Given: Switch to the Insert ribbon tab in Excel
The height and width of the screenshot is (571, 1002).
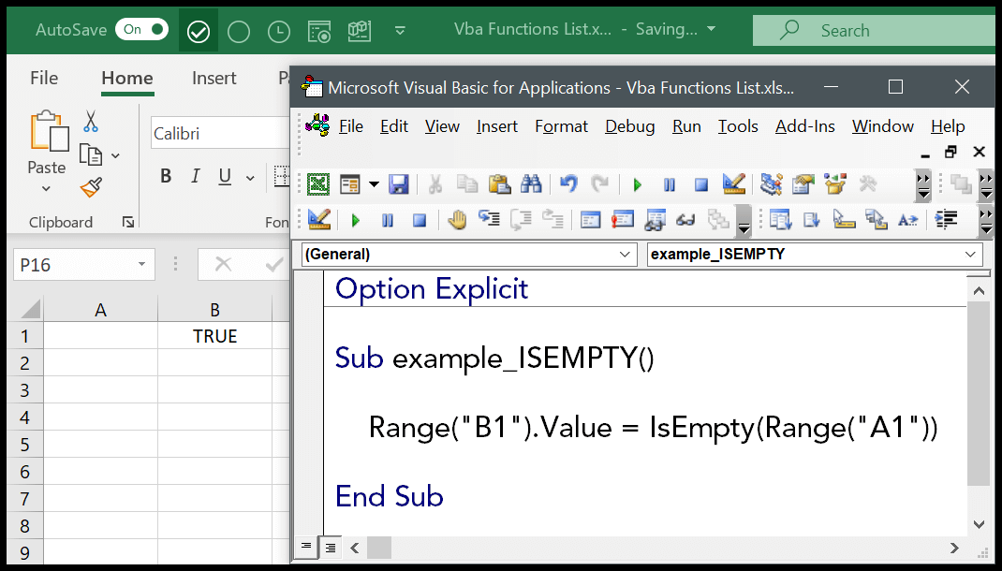Looking at the screenshot, I should (x=214, y=79).
